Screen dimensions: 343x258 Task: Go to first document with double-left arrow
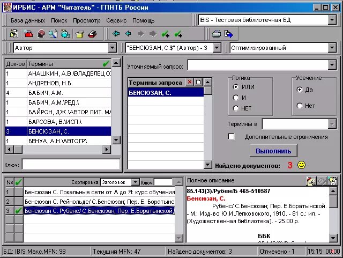coord(116,34)
